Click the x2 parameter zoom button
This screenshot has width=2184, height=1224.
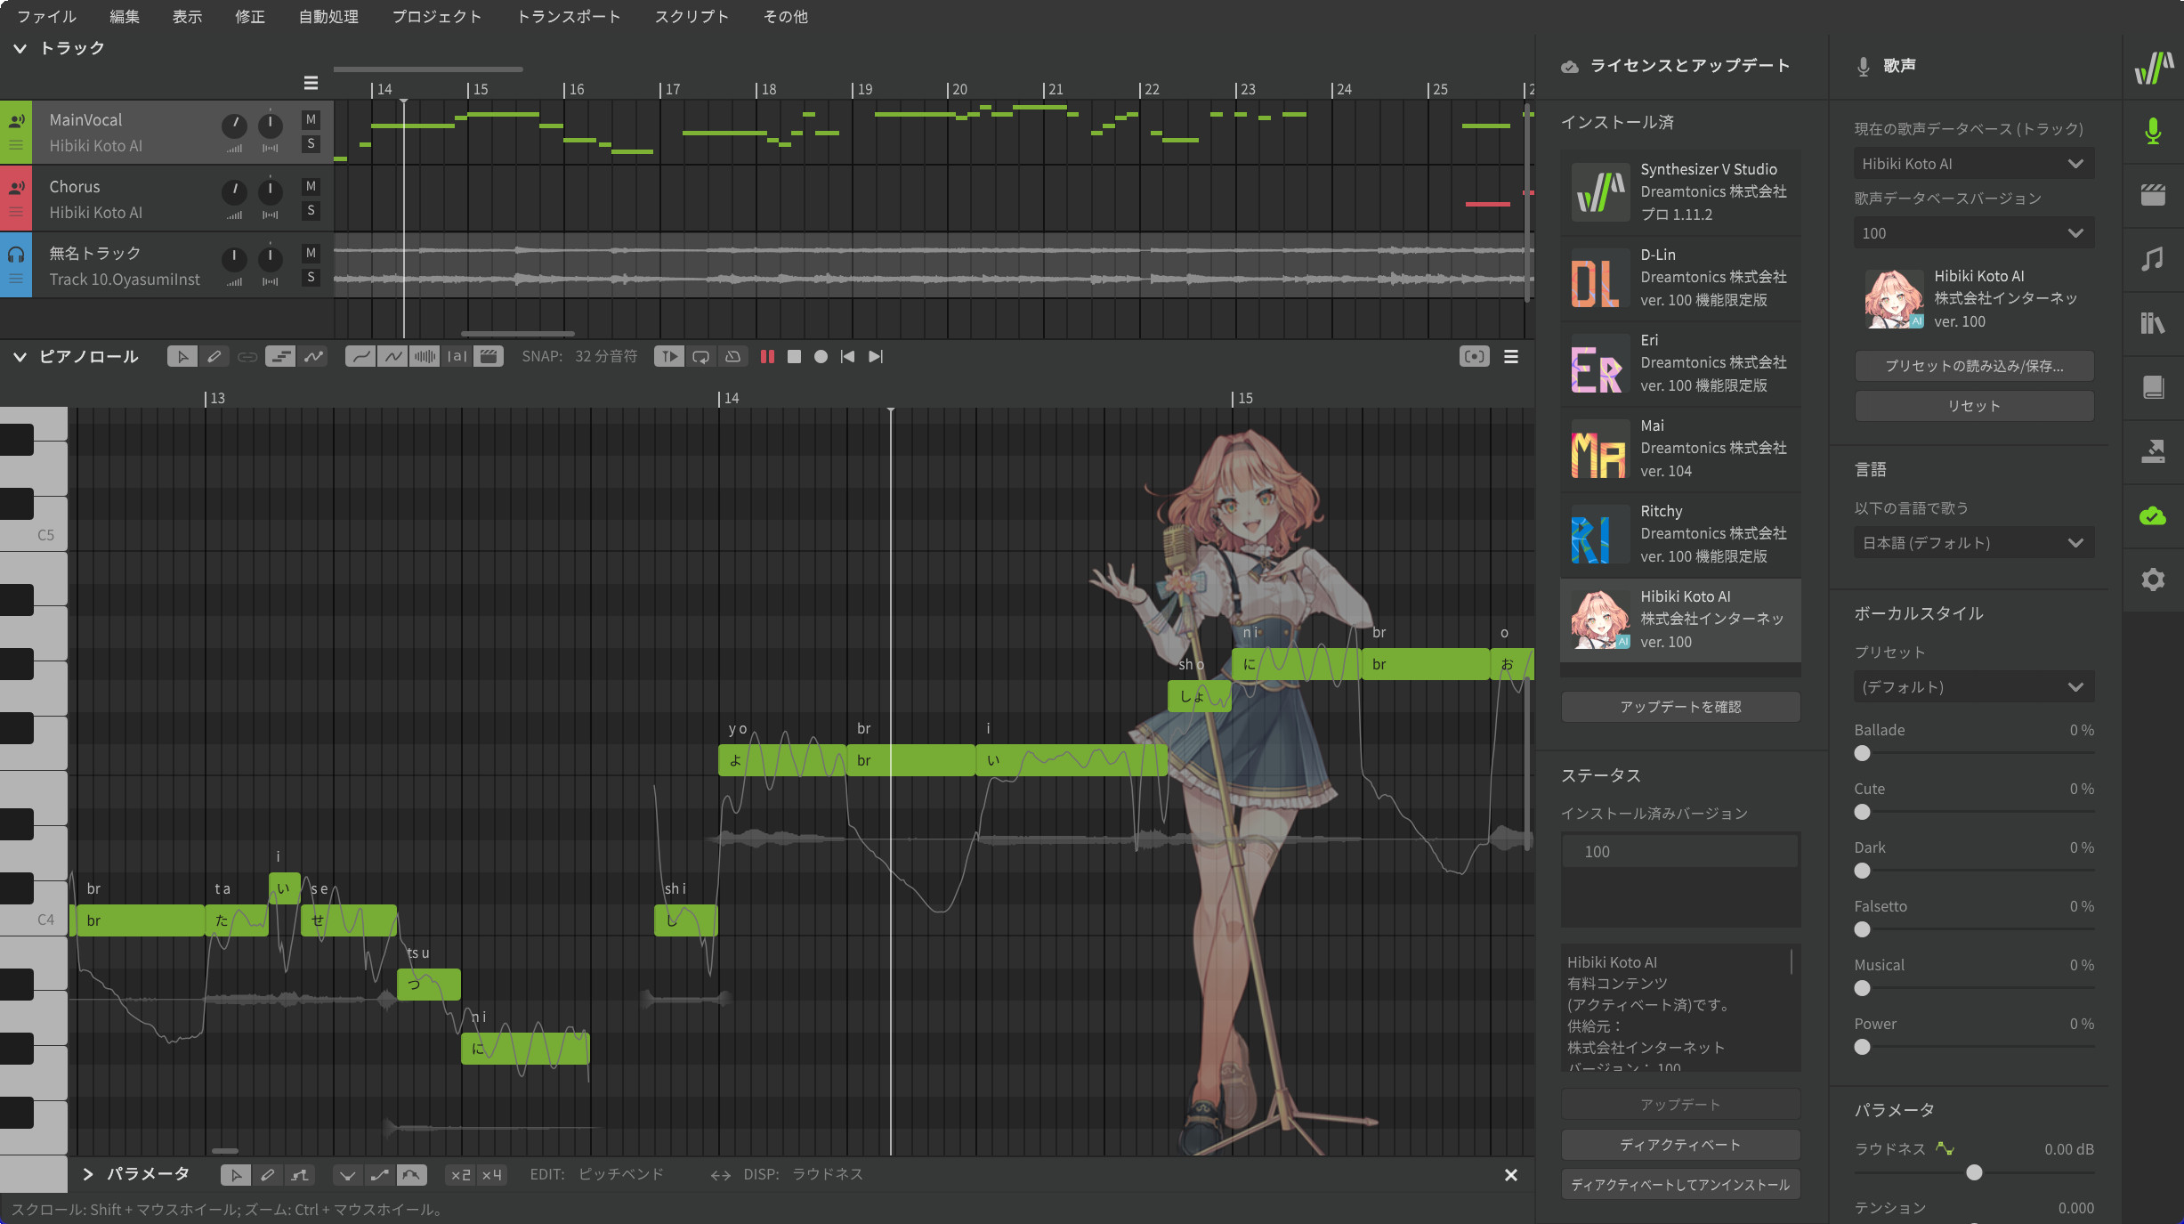point(460,1175)
